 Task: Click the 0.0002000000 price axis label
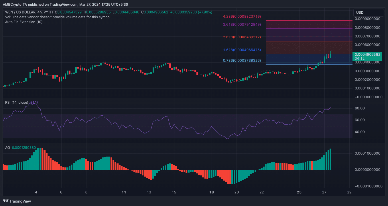pyautogui.click(x=367, y=79)
